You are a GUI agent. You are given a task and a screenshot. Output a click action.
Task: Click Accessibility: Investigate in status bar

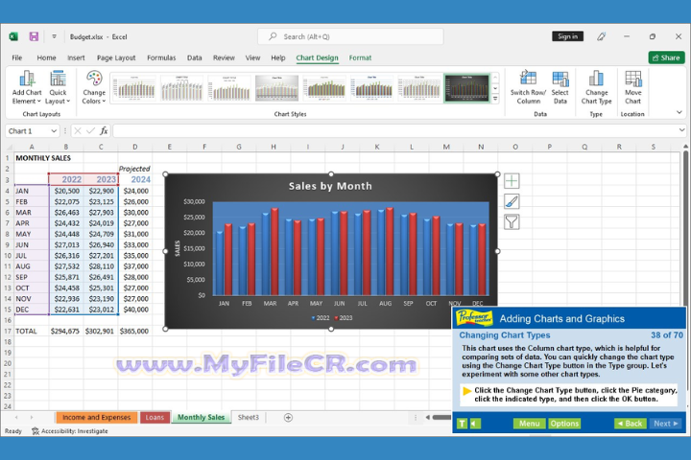click(70, 431)
